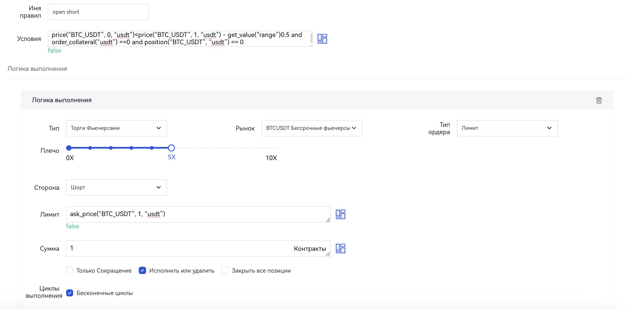Open formula builder icon beside Сумма field

pyautogui.click(x=340, y=249)
